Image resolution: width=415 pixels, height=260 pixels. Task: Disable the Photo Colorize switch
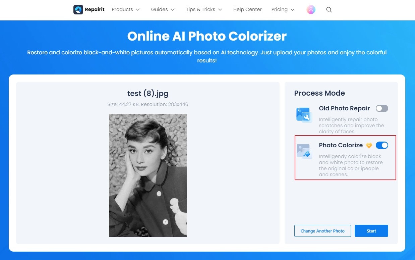pyautogui.click(x=382, y=145)
